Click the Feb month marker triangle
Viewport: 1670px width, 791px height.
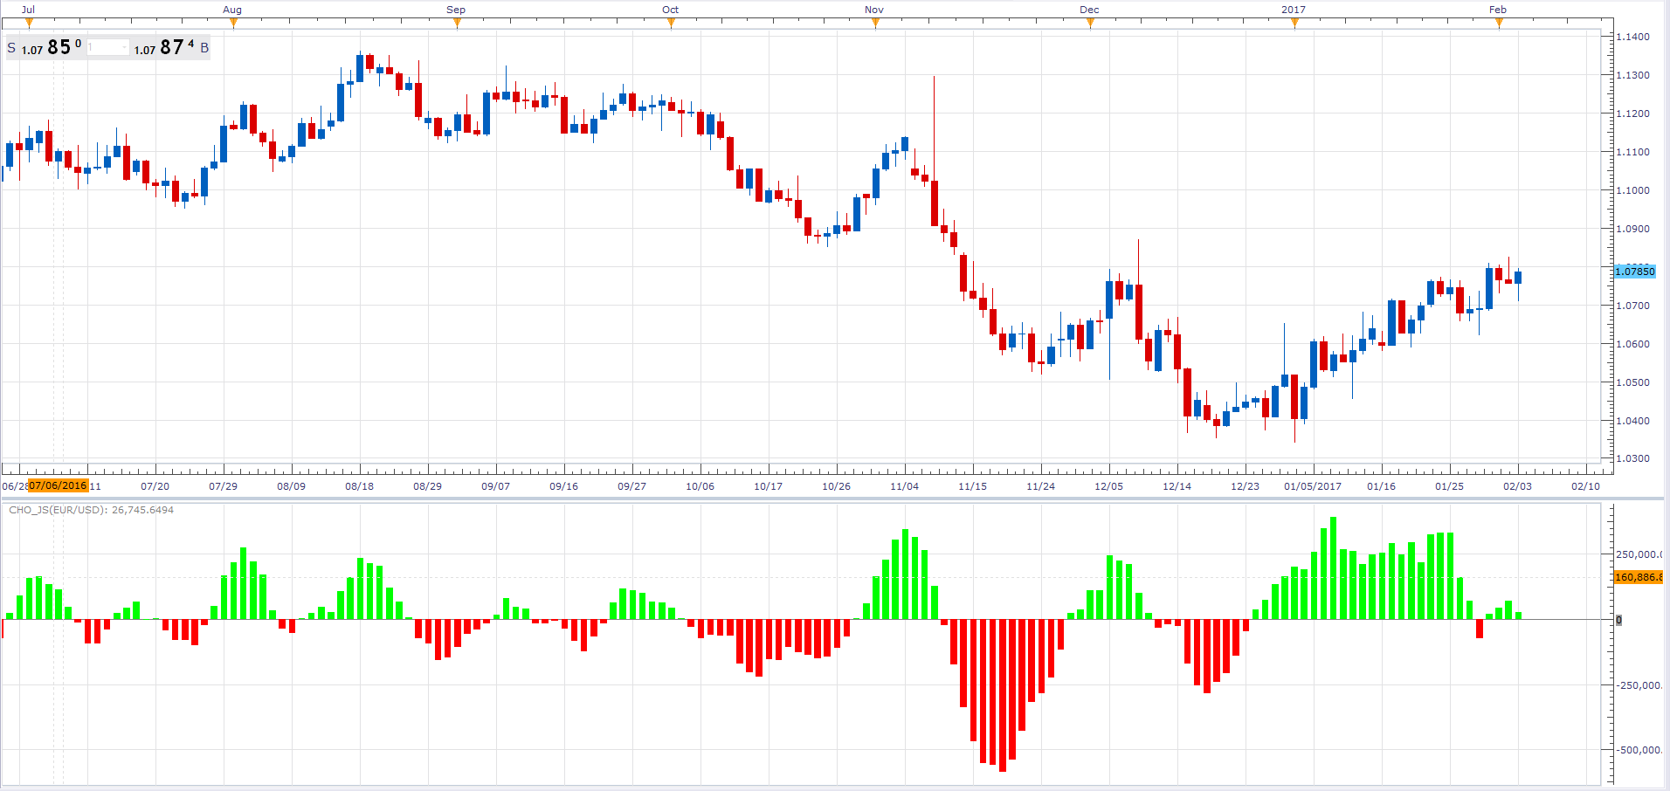1499,24
